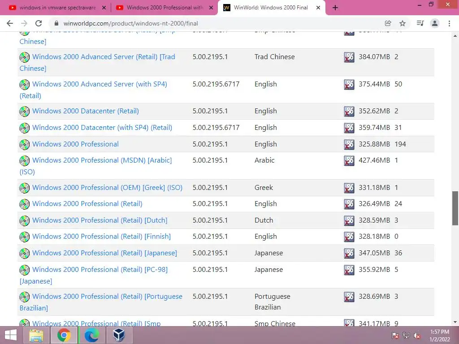Close the 'windows in vmware spectraware' tab
459x344 pixels.
pyautogui.click(x=104, y=8)
